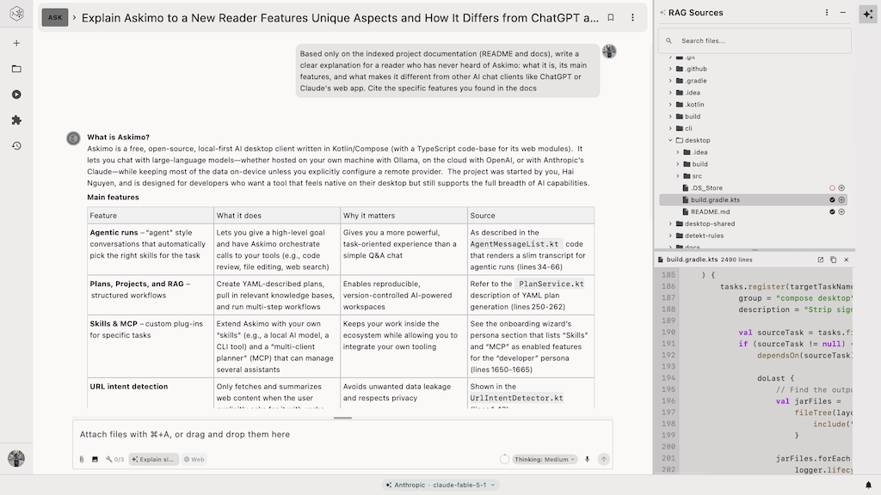Toggle the ASK mode badge
This screenshot has width=881, height=495.
coord(55,17)
